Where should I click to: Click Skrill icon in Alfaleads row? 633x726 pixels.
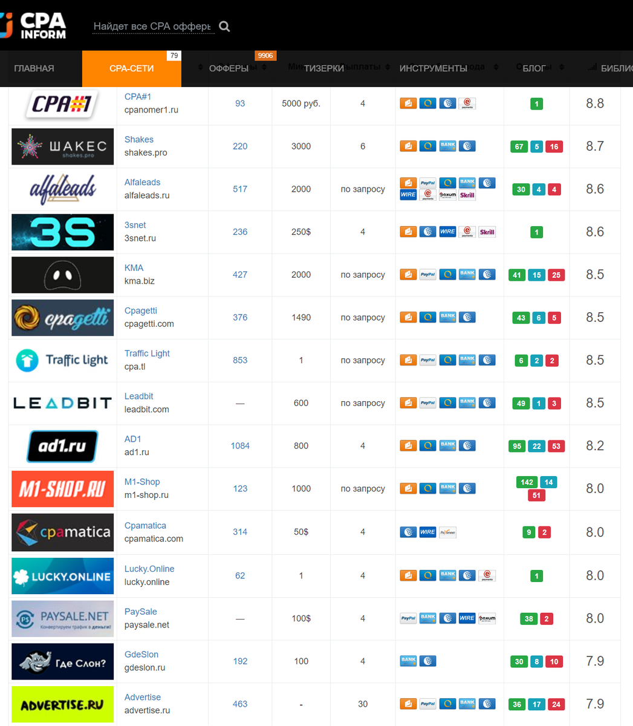click(x=467, y=195)
